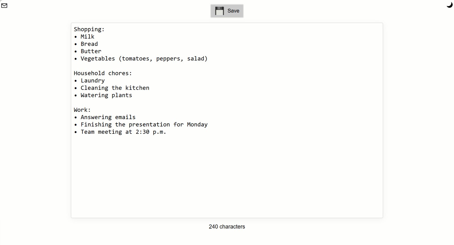Click the 'Vegetables' shopping entry
This screenshot has width=454, height=245.
pos(98,59)
